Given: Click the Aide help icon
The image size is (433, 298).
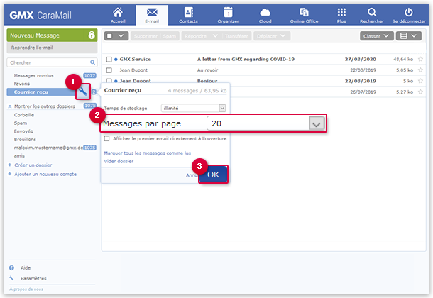Looking at the screenshot, I should pos(11,268).
